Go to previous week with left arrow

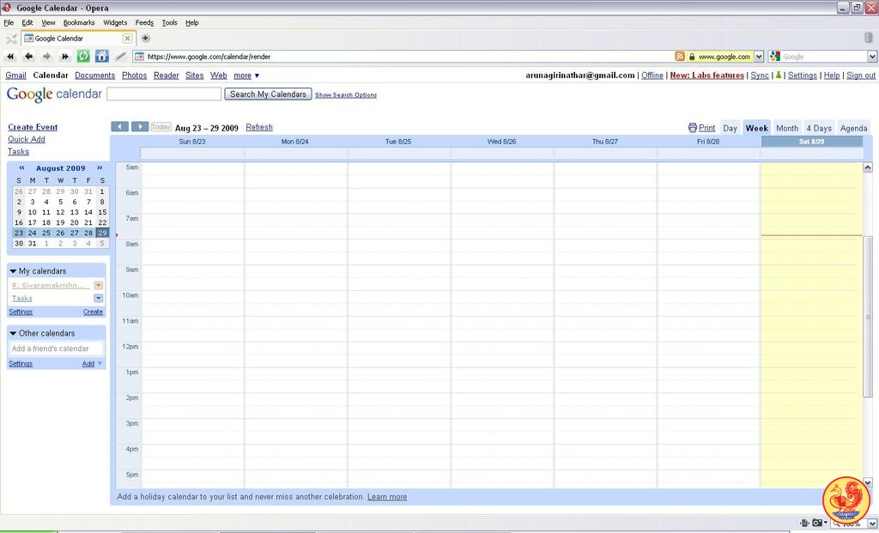point(120,127)
